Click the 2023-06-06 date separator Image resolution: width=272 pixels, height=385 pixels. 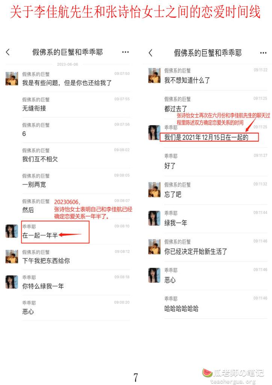tap(68, 64)
